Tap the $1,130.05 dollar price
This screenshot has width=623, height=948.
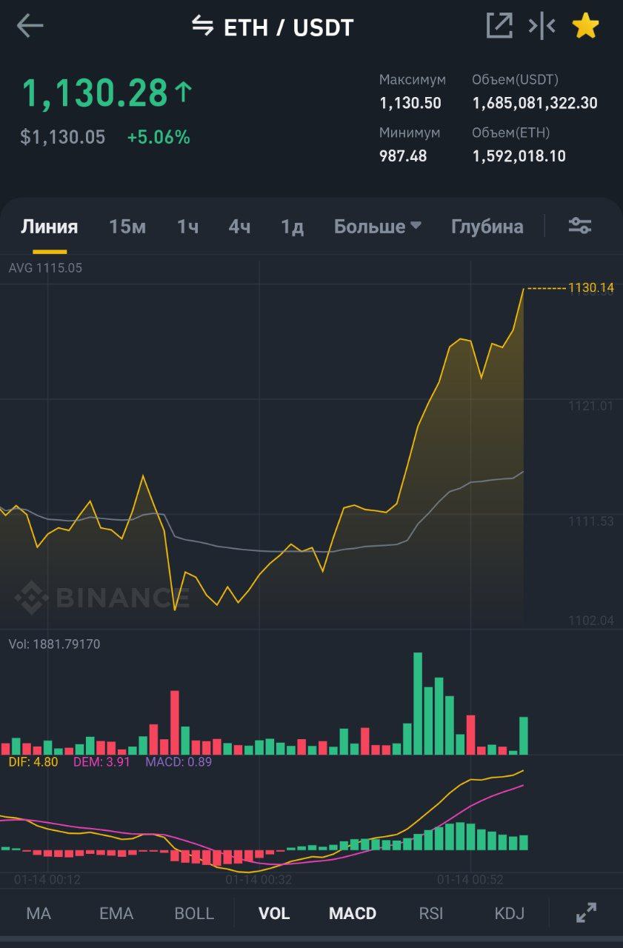tap(63, 137)
